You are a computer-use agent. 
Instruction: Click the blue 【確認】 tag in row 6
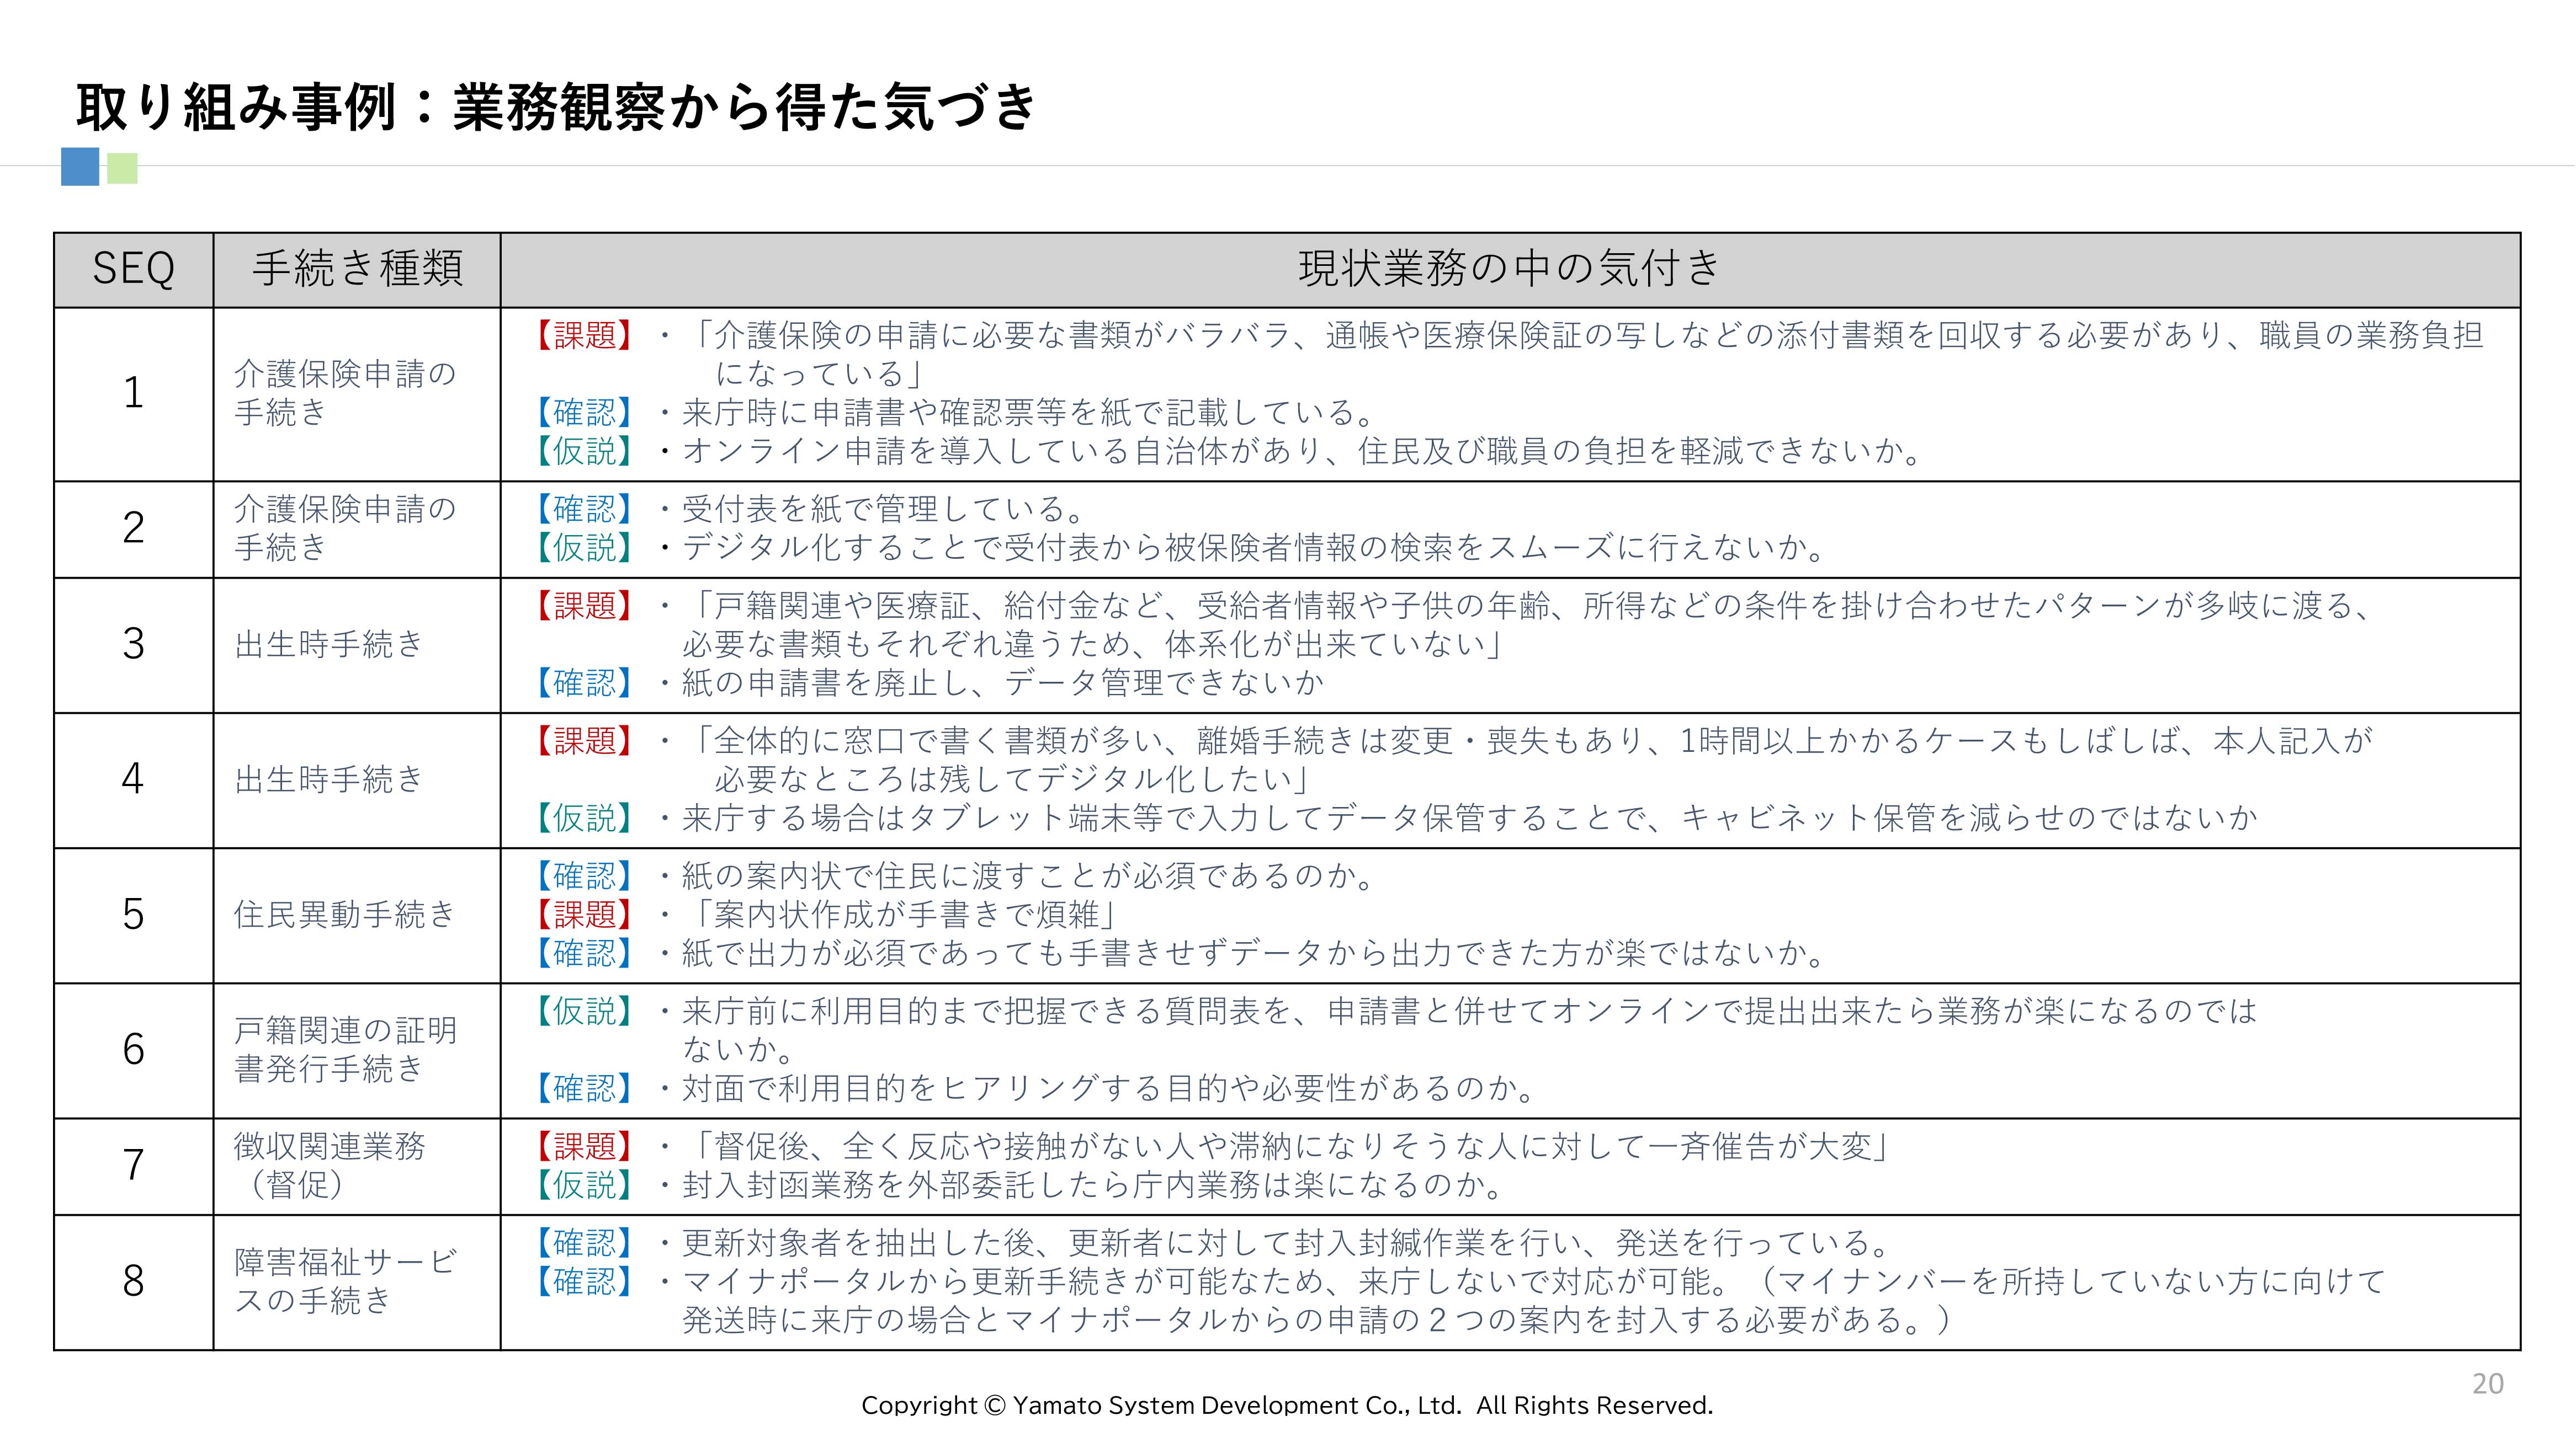click(584, 1088)
